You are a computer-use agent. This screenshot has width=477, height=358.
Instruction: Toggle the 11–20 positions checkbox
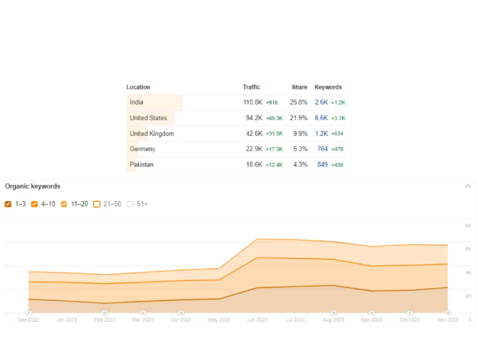pos(64,204)
